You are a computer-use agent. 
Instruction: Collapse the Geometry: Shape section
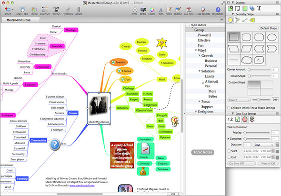coord(233,14)
